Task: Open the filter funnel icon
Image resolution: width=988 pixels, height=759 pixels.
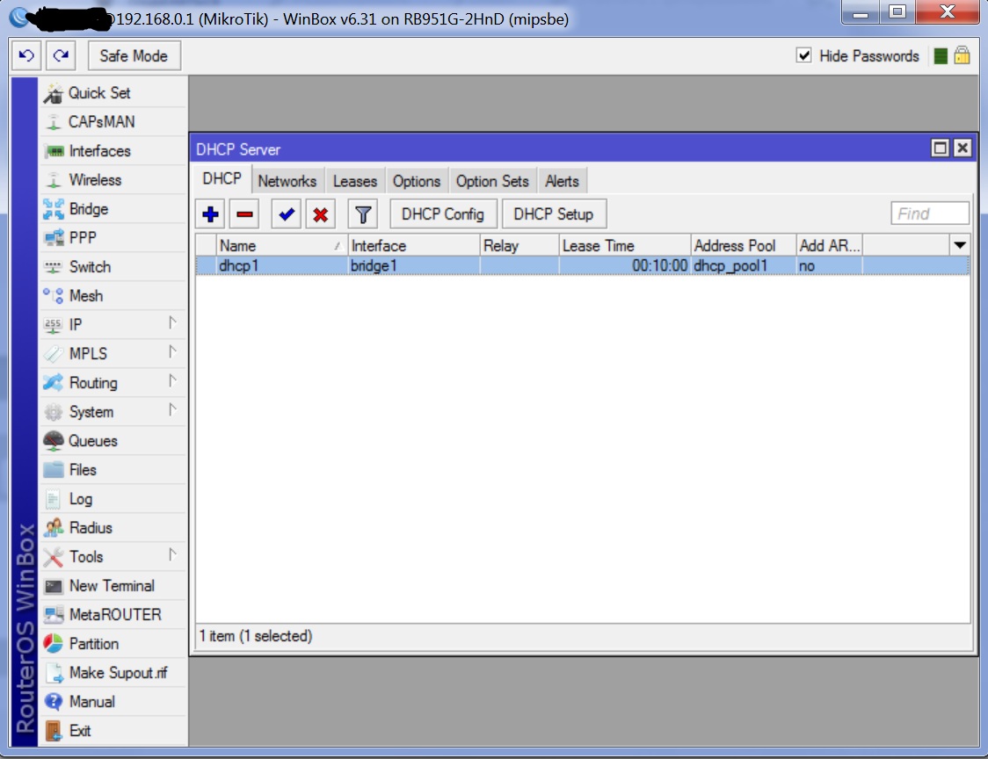Action: 362,215
